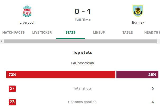Viewport: 160px width, 107px height.
Task: Click the Liverpool club crest
Action: (27, 11)
